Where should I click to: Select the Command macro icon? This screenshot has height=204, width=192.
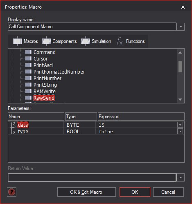point(28,52)
